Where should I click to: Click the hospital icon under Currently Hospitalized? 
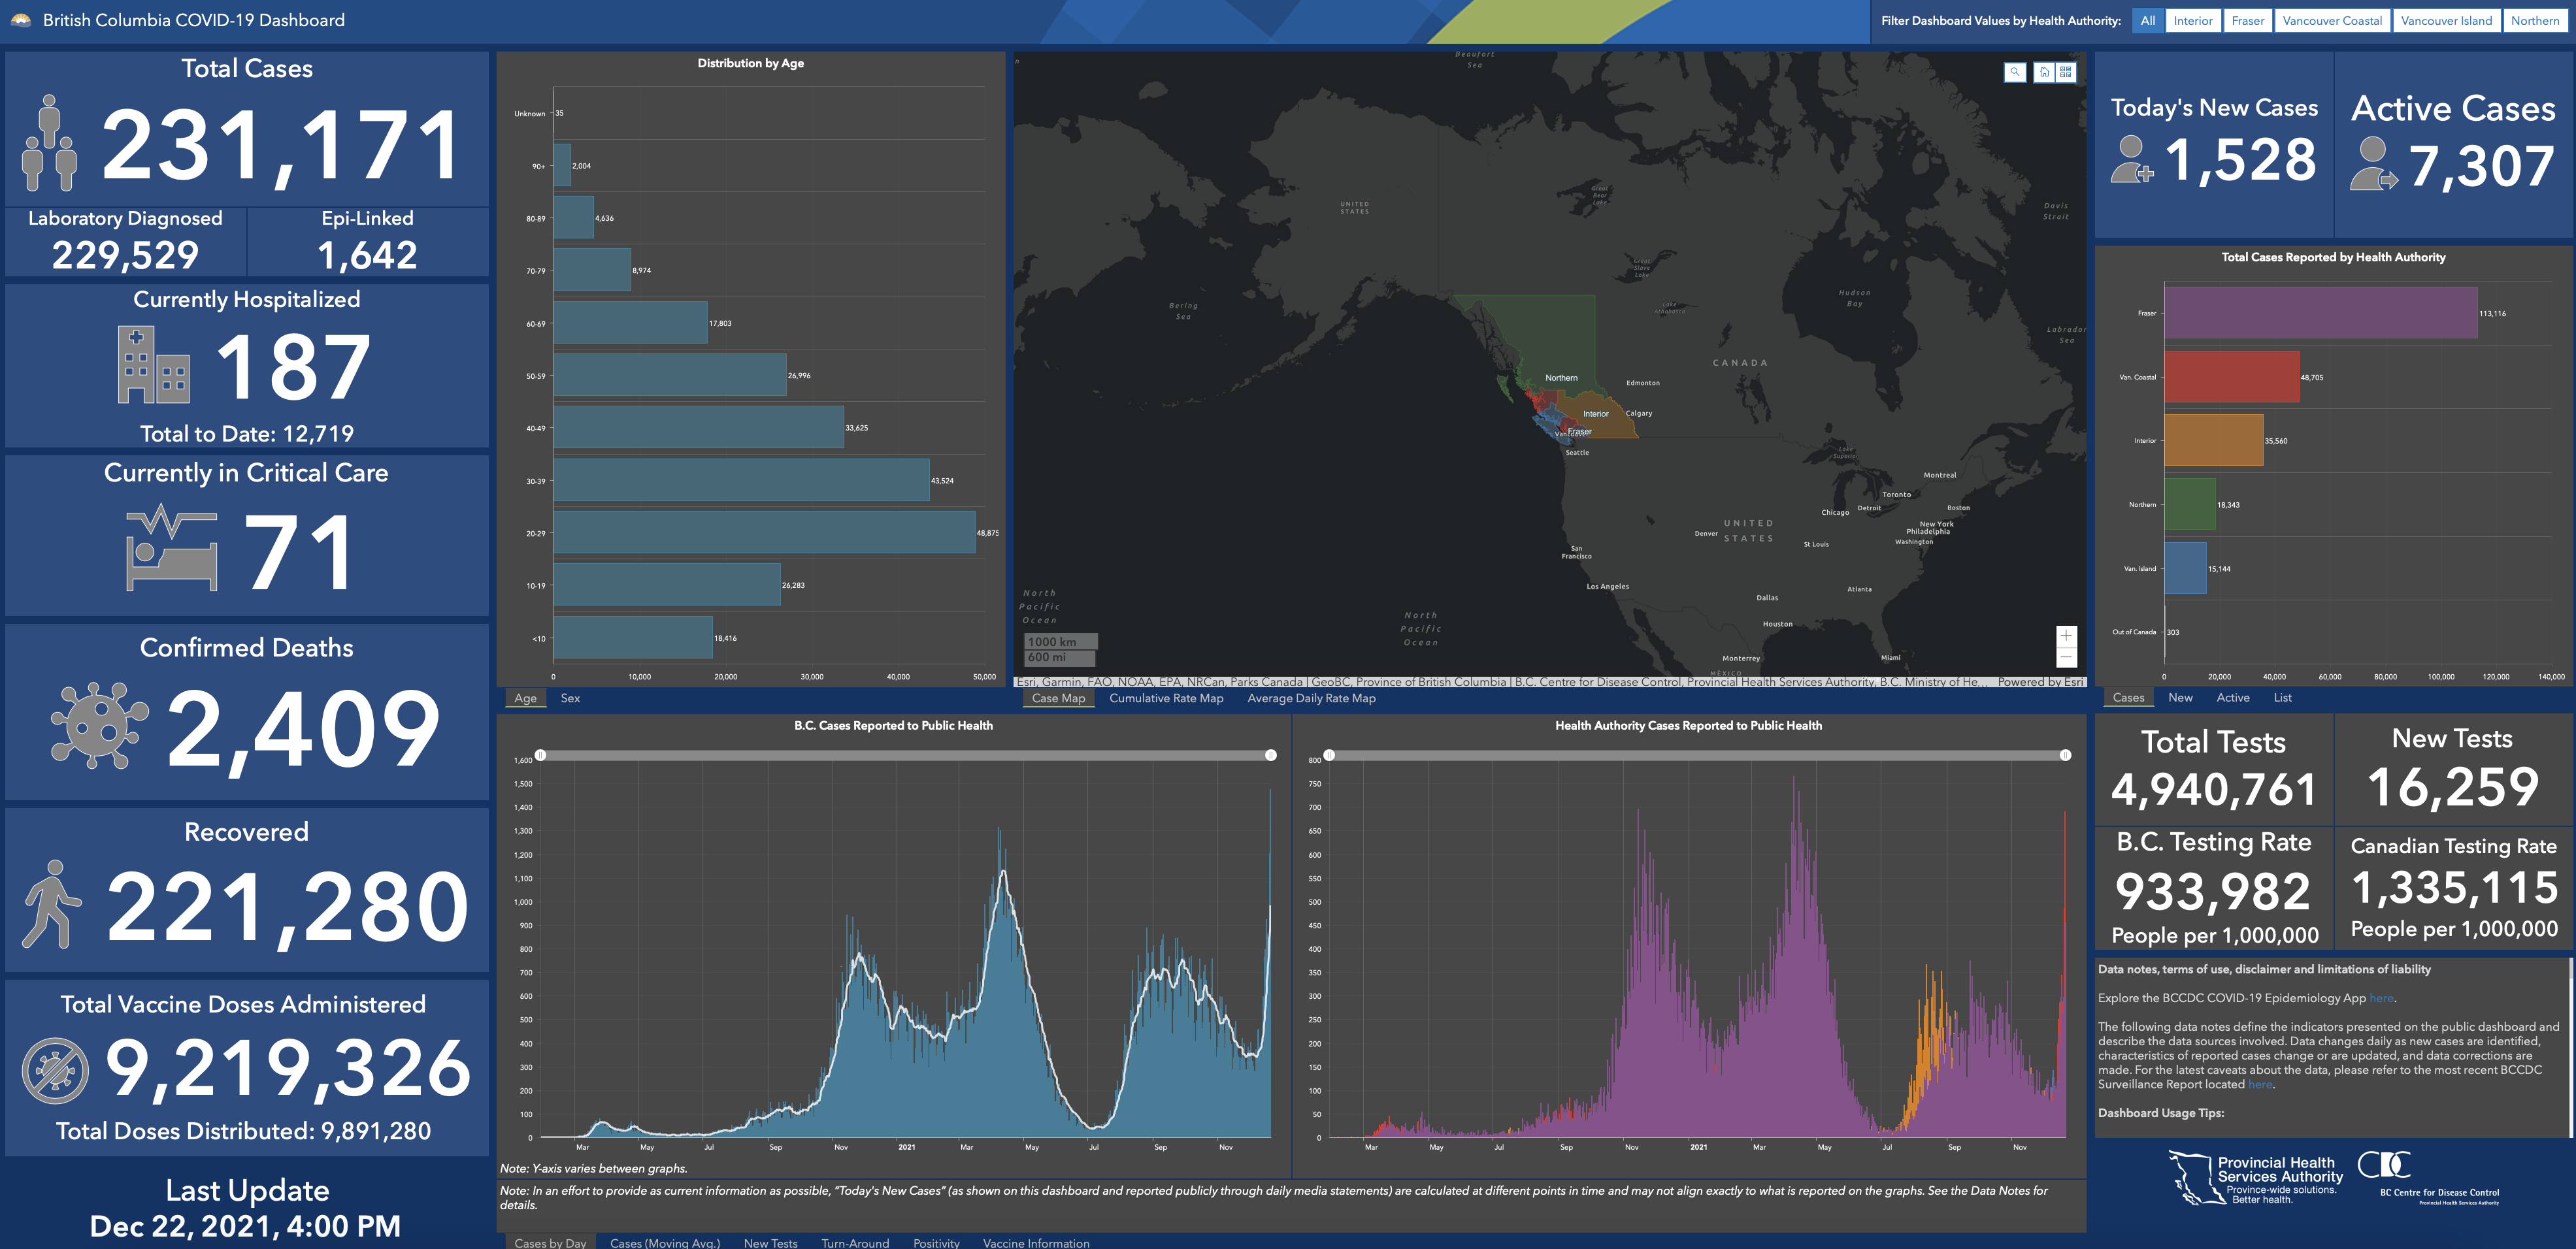tap(153, 366)
